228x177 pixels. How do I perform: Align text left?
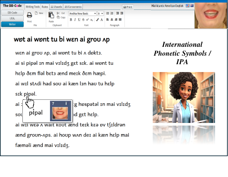pyautogui.click(x=108, y=20)
